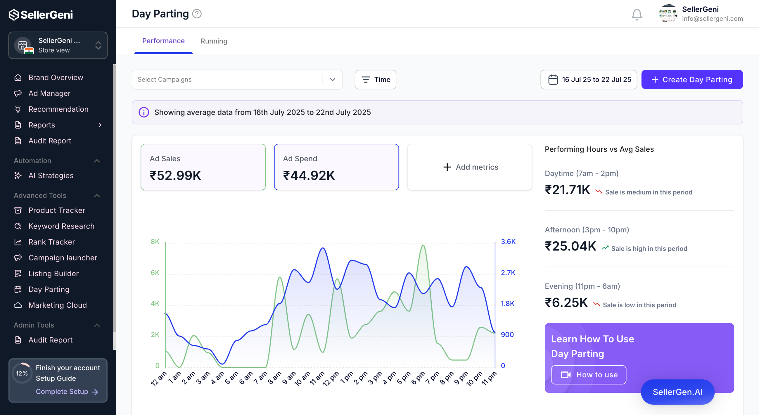This screenshot has height=415, width=759.
Task: Click the notification bell icon
Action: click(637, 15)
